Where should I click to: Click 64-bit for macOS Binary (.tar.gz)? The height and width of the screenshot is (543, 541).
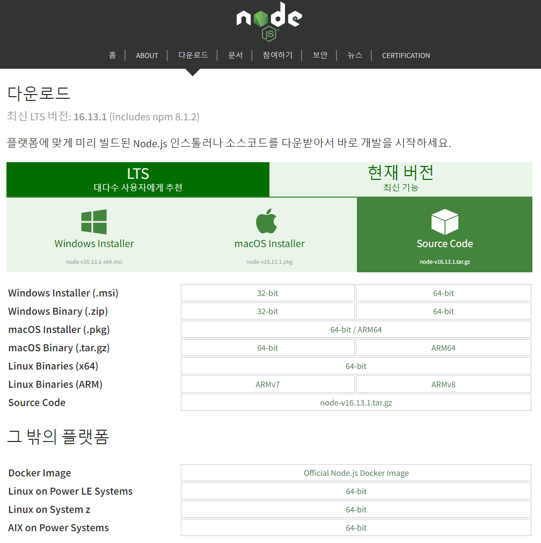pyautogui.click(x=268, y=347)
